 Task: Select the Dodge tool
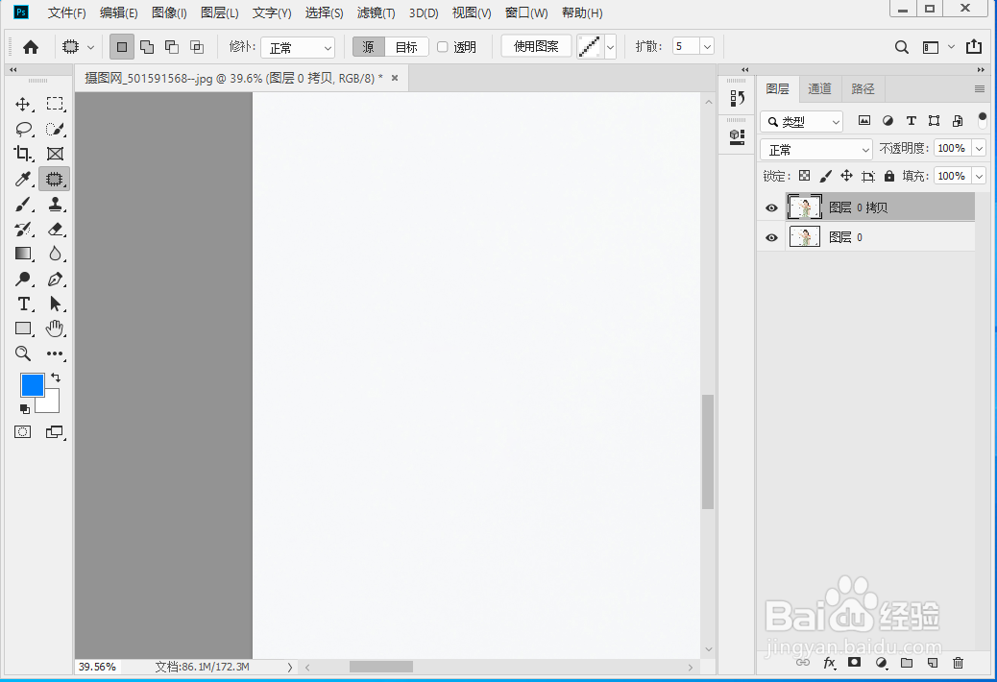(x=23, y=279)
